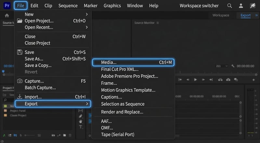The height and width of the screenshot is (143, 260).
Task: Switch Project panel to List view
Action: 10,136
